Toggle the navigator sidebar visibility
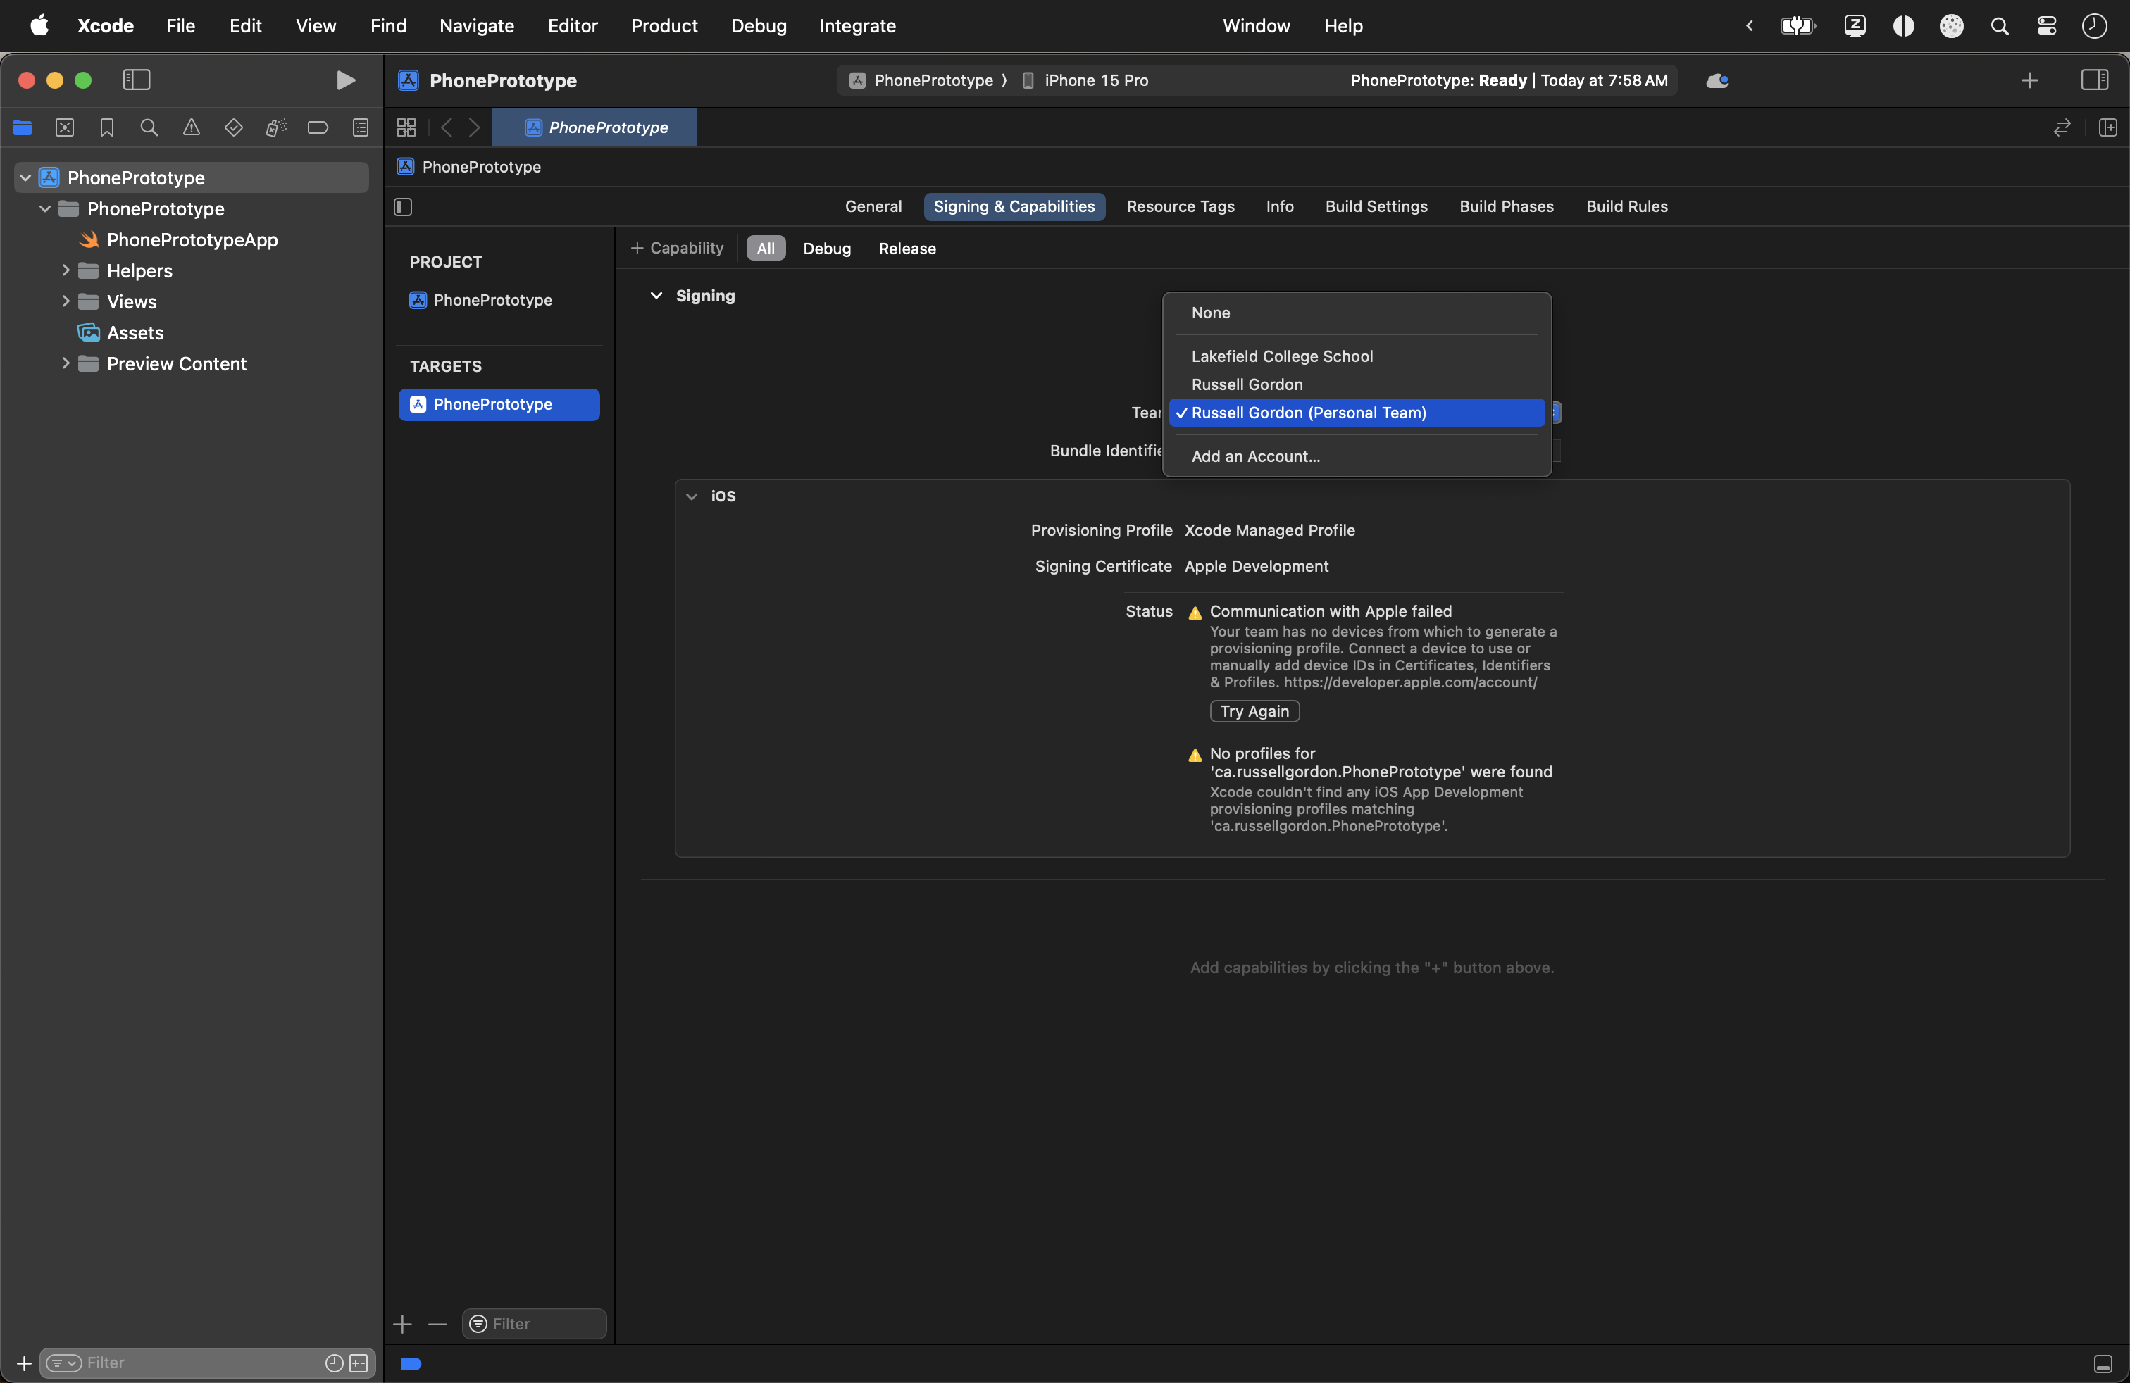The image size is (2130, 1383). [136, 80]
